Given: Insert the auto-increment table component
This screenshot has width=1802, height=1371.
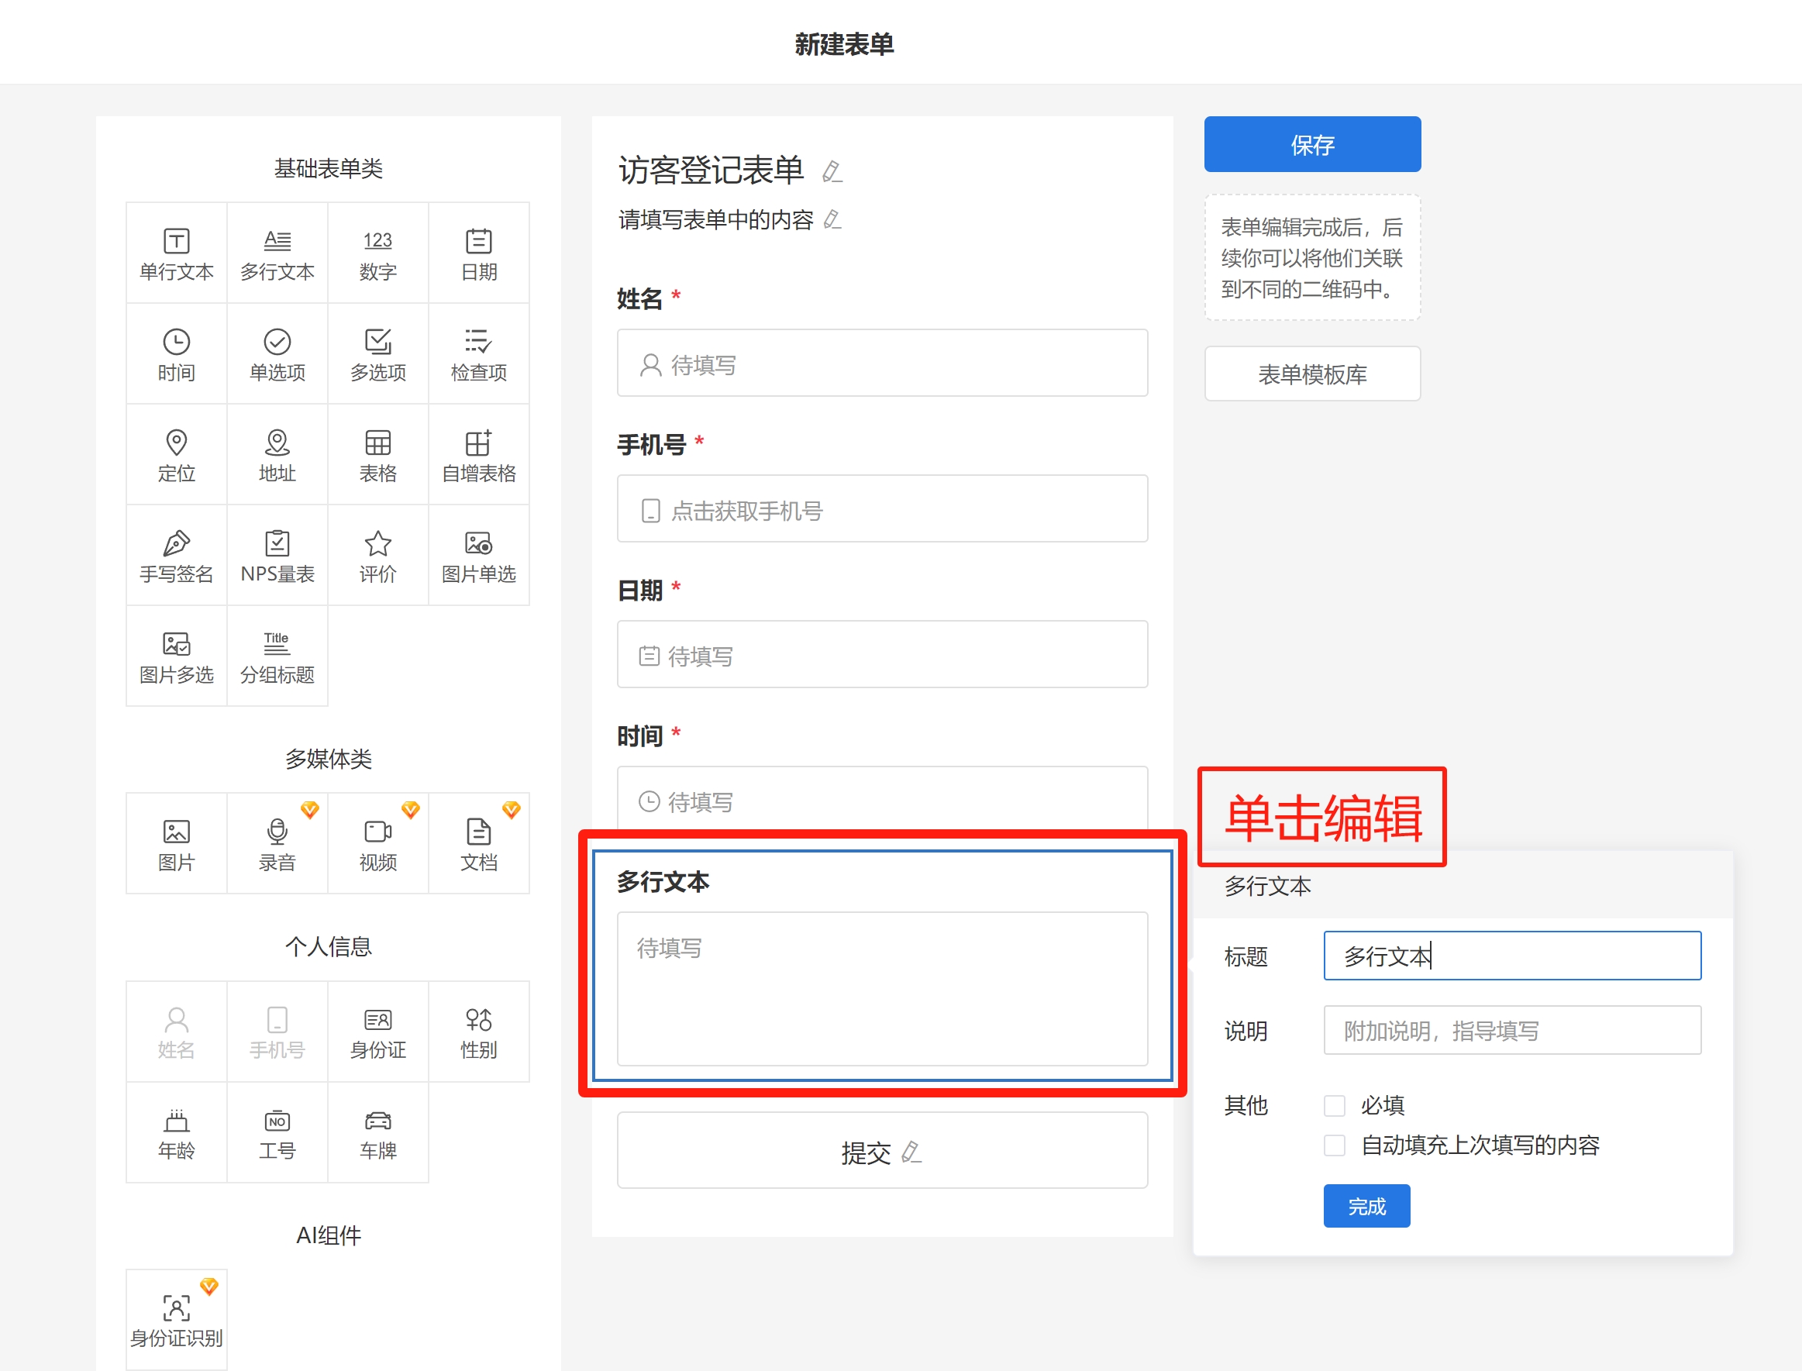Looking at the screenshot, I should pos(478,456).
